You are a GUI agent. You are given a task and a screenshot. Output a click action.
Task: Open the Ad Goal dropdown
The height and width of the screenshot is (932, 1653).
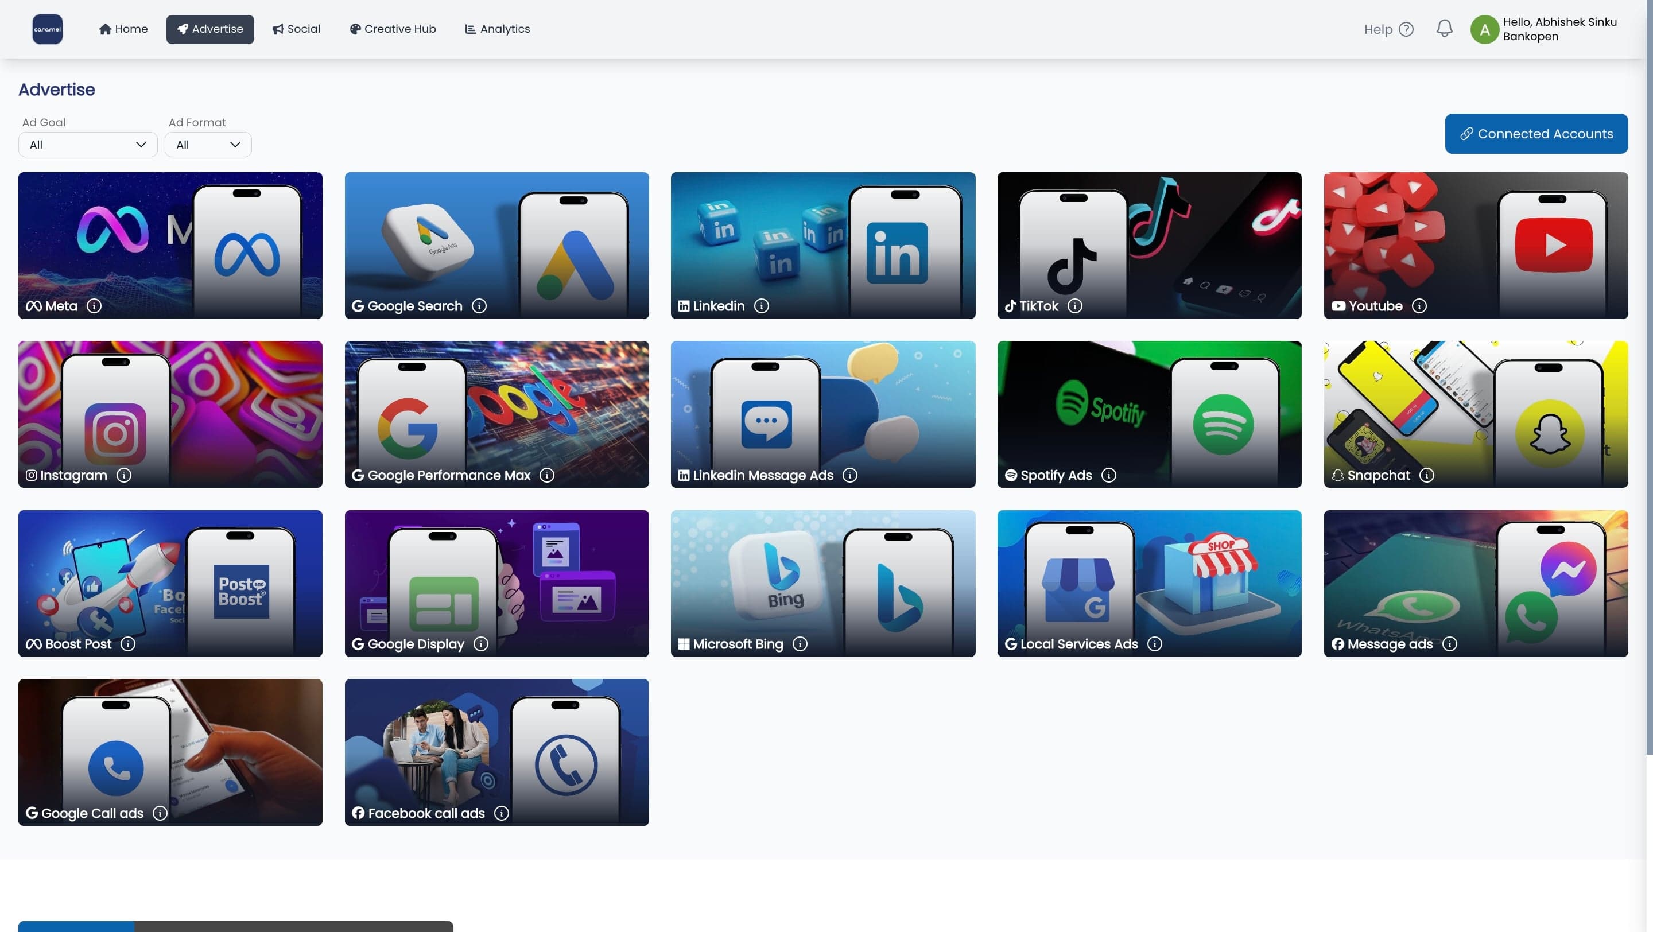tap(88, 144)
